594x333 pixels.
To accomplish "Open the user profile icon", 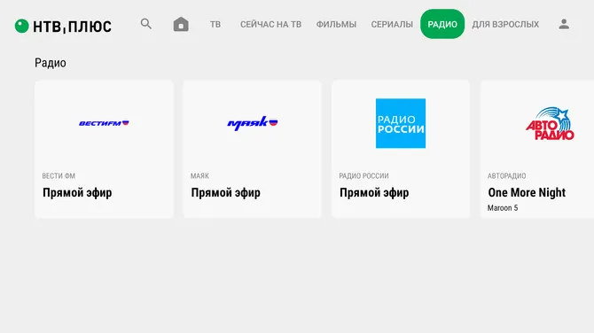I will click(564, 24).
